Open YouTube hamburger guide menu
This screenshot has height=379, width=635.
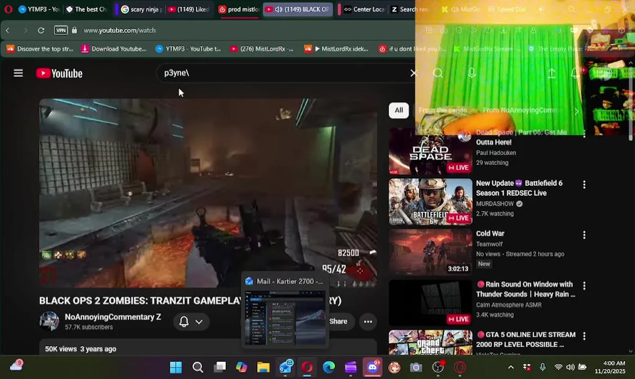[18, 73]
